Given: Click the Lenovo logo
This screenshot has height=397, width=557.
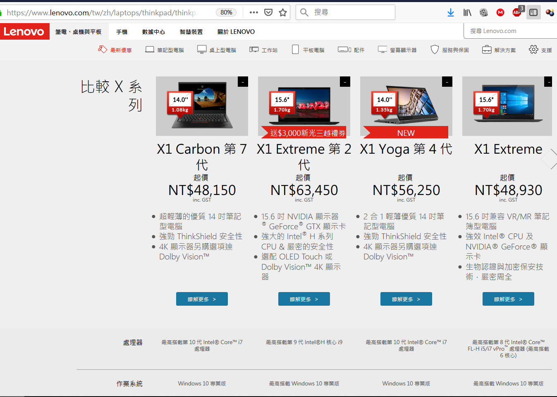Looking at the screenshot, I should tap(24, 31).
